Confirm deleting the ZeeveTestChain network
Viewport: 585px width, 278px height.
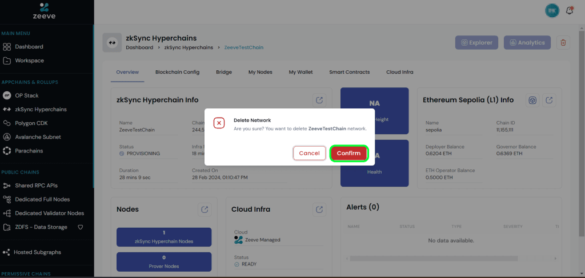click(x=349, y=153)
